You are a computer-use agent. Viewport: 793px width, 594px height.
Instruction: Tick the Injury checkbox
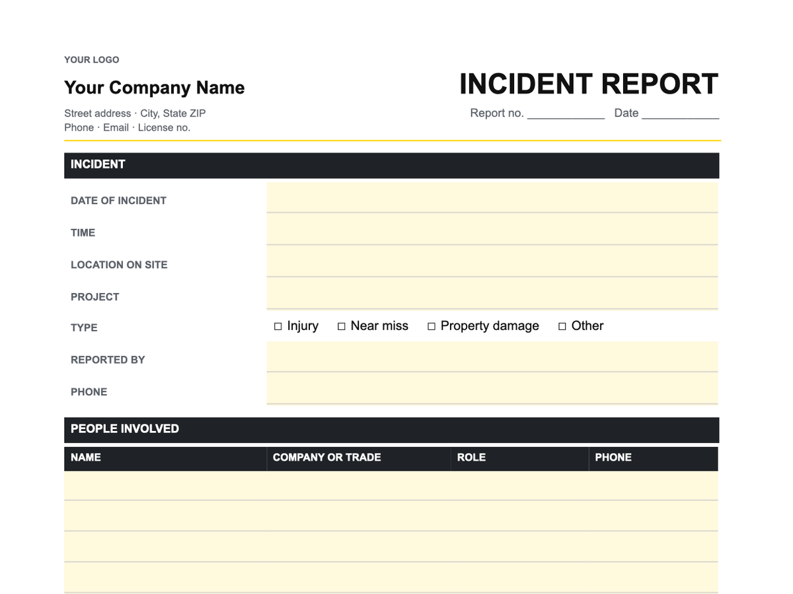pos(278,327)
